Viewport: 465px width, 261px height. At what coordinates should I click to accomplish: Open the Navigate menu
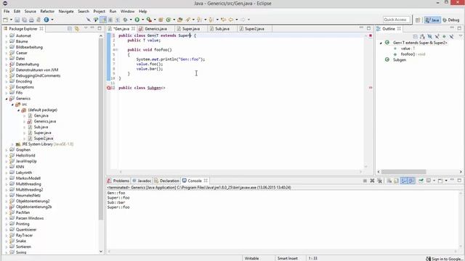(66, 12)
